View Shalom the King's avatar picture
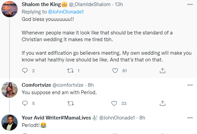This screenshot has width=197, height=134. point(9,9)
